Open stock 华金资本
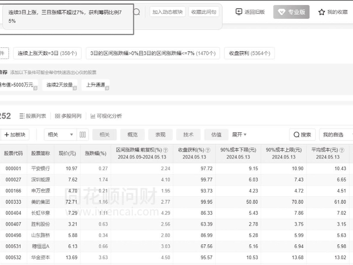This screenshot has height=265, width=353. coord(41,257)
